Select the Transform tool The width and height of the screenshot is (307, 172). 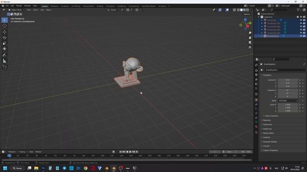coord(4,49)
